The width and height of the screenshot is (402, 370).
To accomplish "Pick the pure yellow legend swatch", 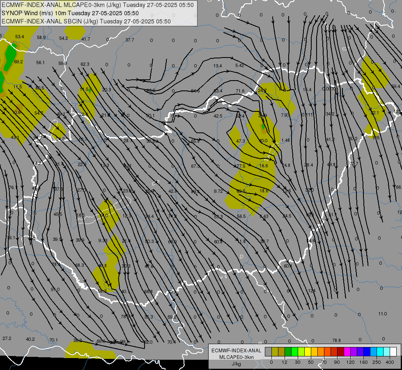I will [x=308, y=351].
